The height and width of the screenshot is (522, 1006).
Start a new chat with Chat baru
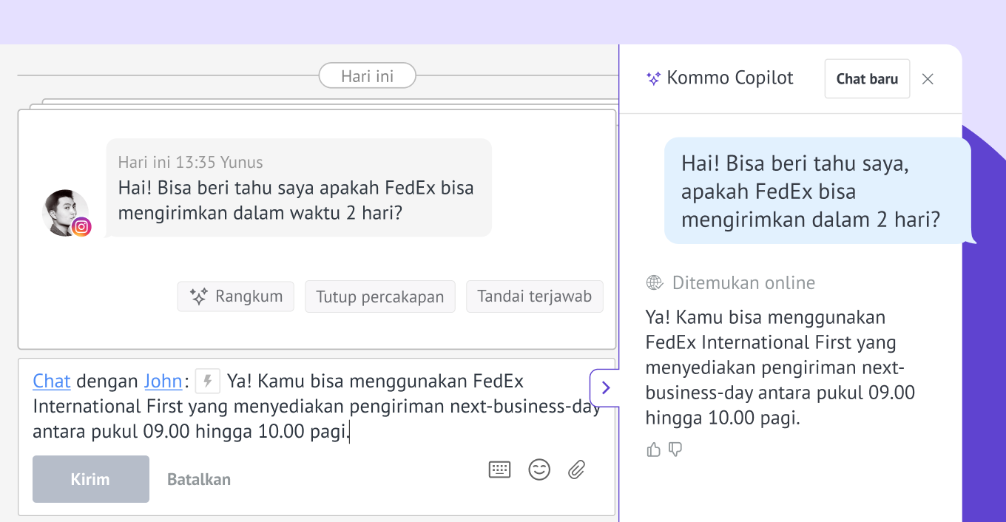coord(867,79)
